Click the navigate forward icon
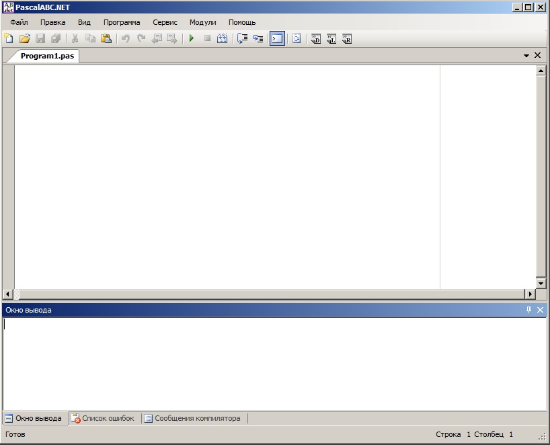 172,38
